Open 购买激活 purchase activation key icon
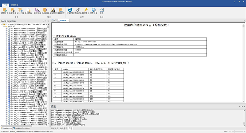246x133 pixels. (86, 11)
